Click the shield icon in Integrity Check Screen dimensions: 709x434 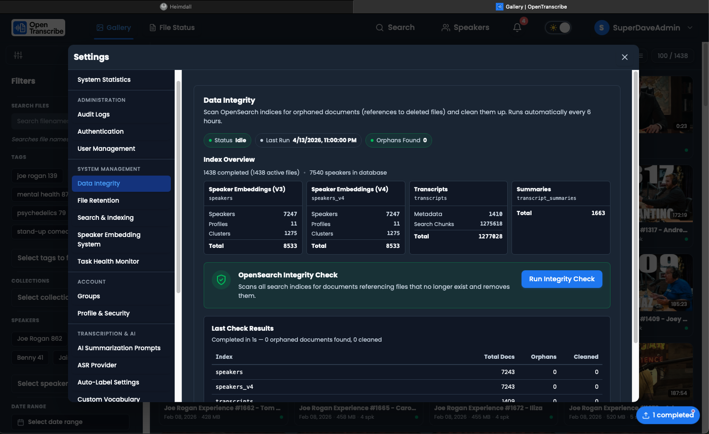(221, 280)
